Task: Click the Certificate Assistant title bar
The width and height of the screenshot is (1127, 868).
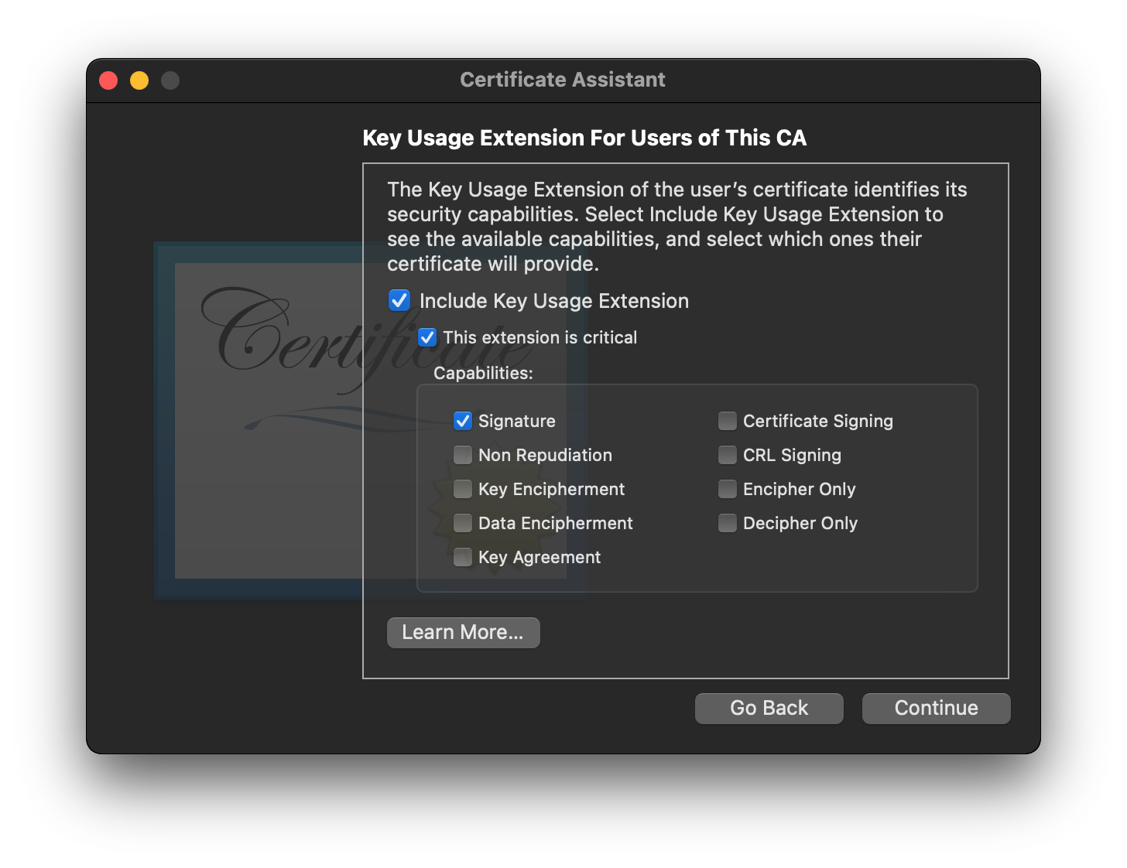Action: tap(563, 80)
